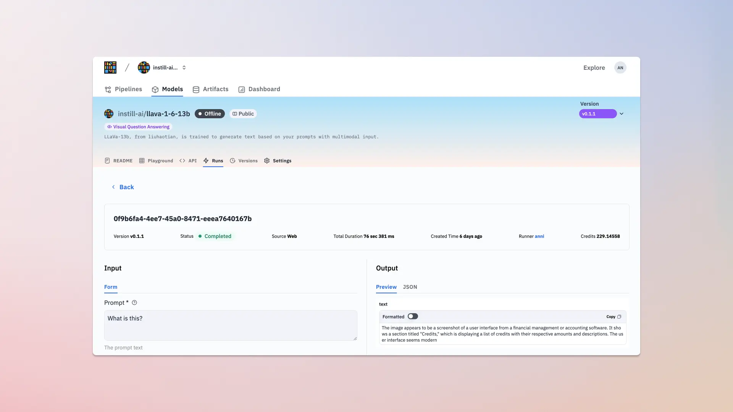Open the AN user avatar menu
Viewport: 733px width, 412px height.
pos(620,68)
